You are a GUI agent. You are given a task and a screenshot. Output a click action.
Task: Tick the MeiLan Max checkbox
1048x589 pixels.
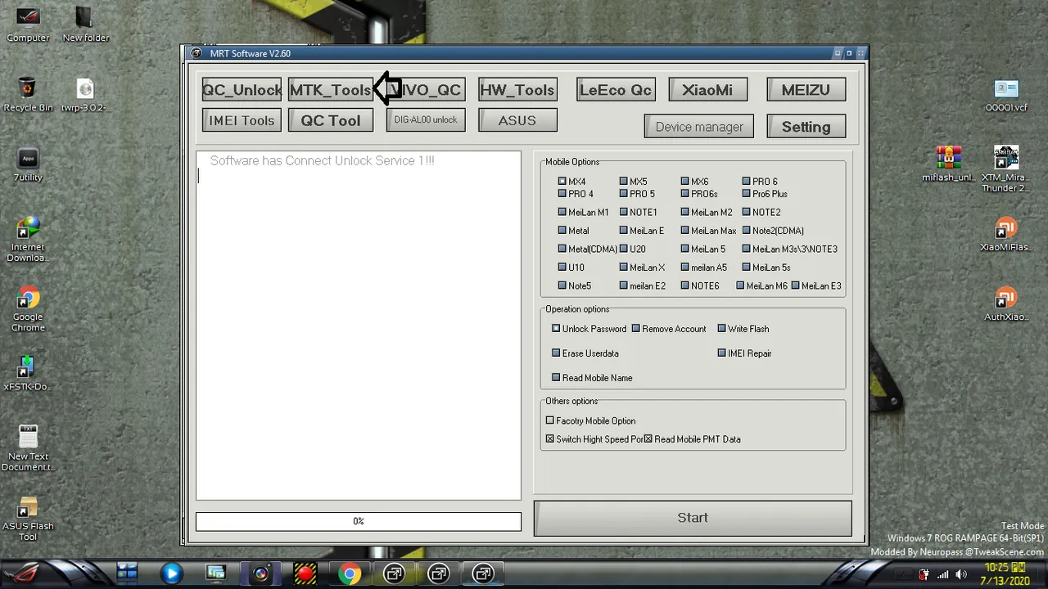click(685, 231)
